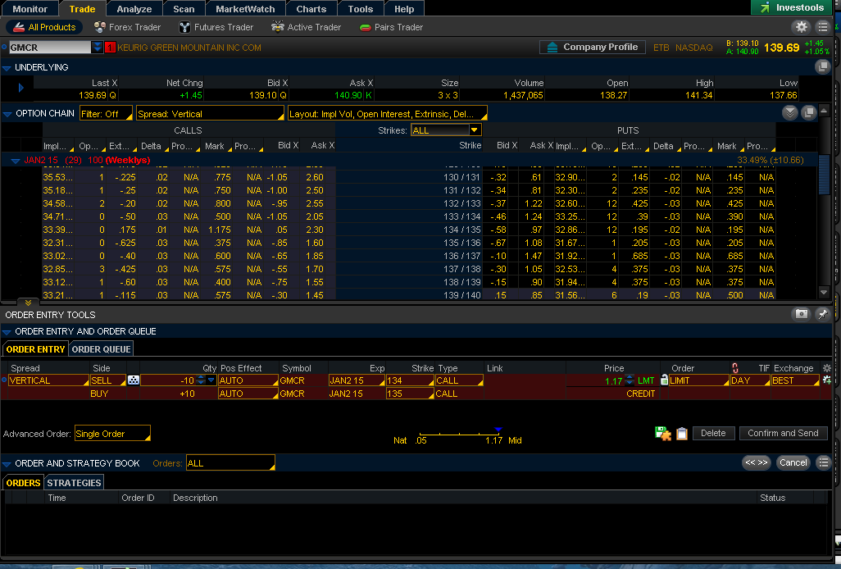This screenshot has height=569, width=841.
Task: Open the Spread: Vertical dropdown
Action: [x=210, y=114]
